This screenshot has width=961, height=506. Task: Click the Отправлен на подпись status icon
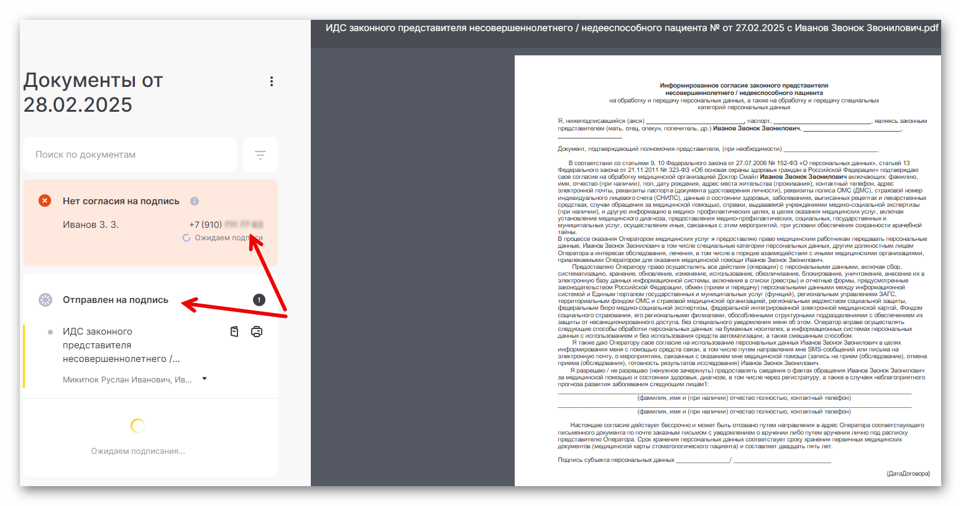pos(45,300)
